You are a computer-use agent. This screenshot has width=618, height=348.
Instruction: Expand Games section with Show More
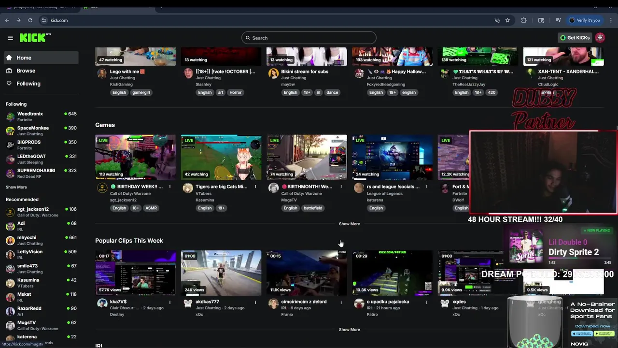pos(349,224)
